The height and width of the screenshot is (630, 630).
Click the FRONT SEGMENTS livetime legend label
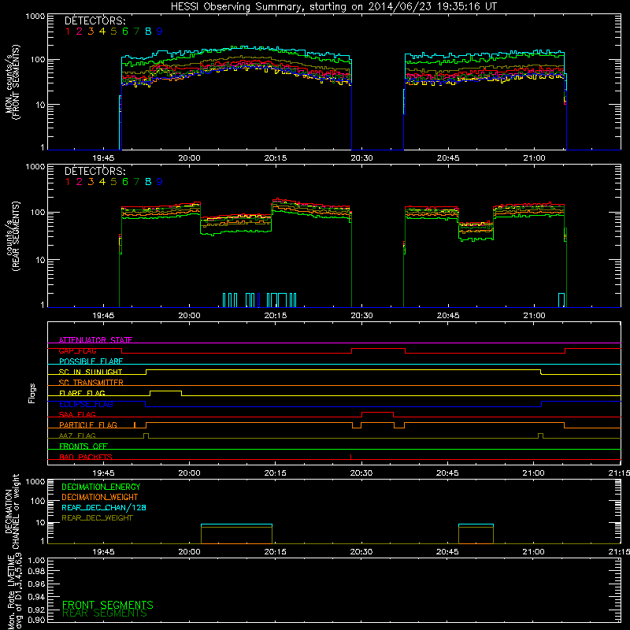coord(108,605)
